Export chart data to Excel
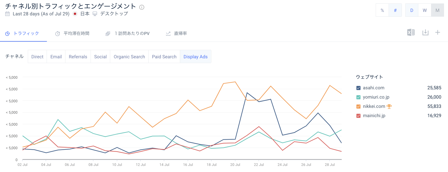Viewport: 448px width, 172px height. (x=411, y=33)
